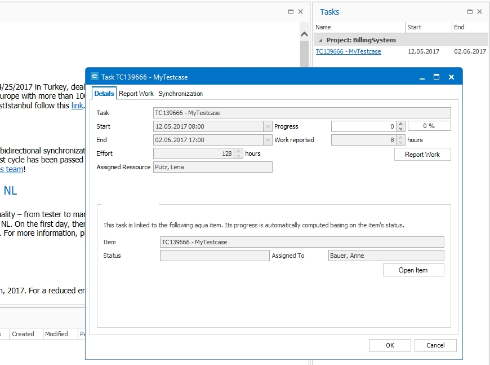Open the Start date dropdown
The height and width of the screenshot is (365, 490).
point(267,126)
